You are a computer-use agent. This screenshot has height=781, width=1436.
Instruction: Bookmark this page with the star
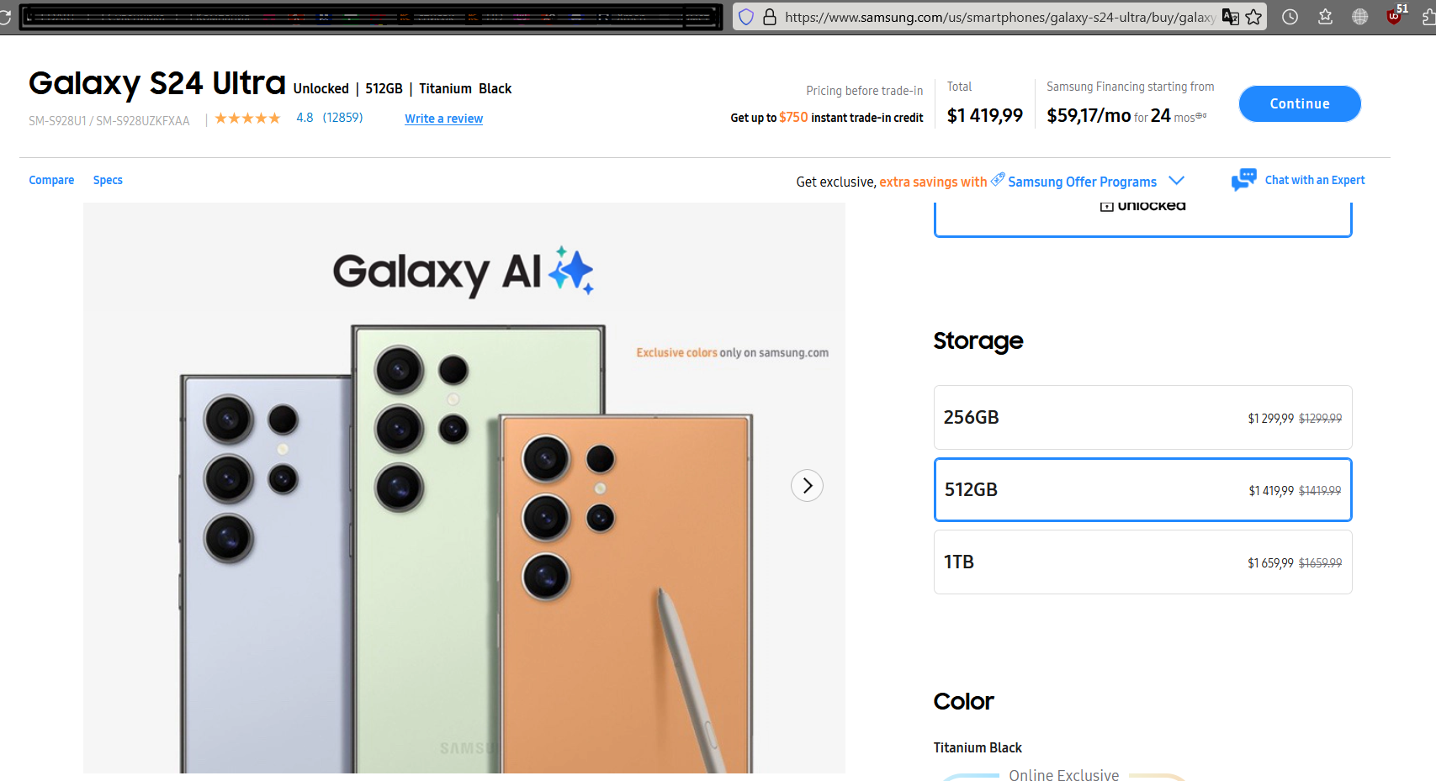(x=1253, y=17)
